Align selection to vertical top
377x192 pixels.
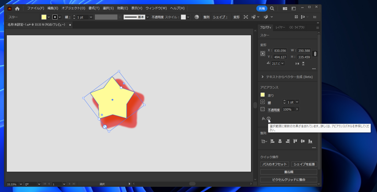(x=295, y=141)
